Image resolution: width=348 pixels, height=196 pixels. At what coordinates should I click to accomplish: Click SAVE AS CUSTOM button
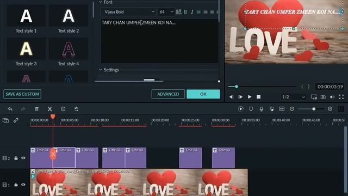pos(22,94)
